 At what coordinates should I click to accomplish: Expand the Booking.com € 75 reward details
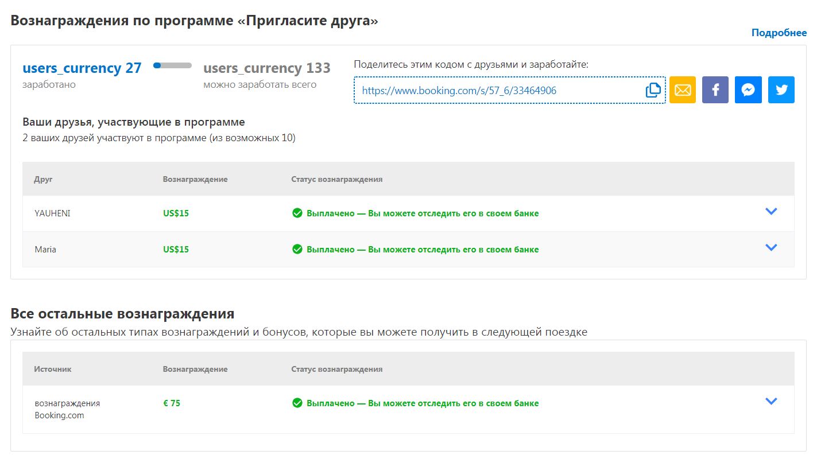coord(771,401)
